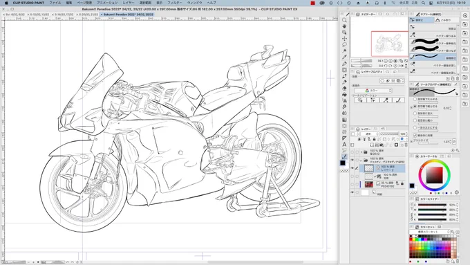The image size is (470, 265).
Task: Flip canvas horizontally in navigator
Action: pyautogui.click(x=402, y=66)
